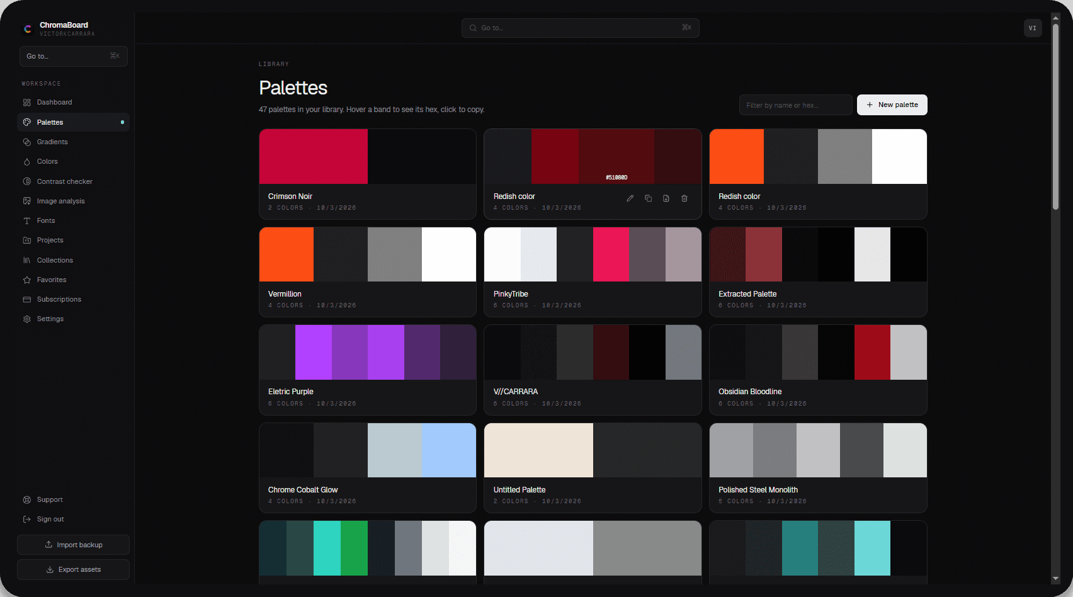Click the light blue swatch in Chrome Cobalt Glow
The width and height of the screenshot is (1073, 597).
pos(449,450)
